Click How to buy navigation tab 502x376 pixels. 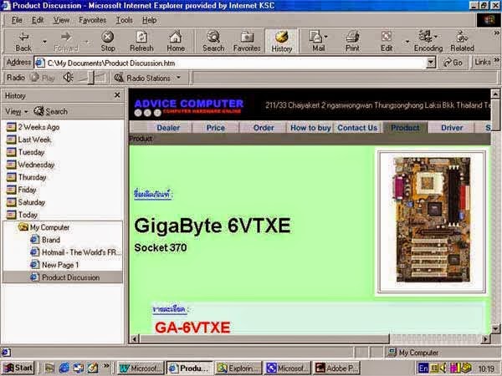pyautogui.click(x=310, y=128)
